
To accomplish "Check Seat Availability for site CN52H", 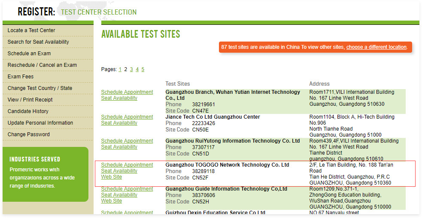I will click(119, 194).
